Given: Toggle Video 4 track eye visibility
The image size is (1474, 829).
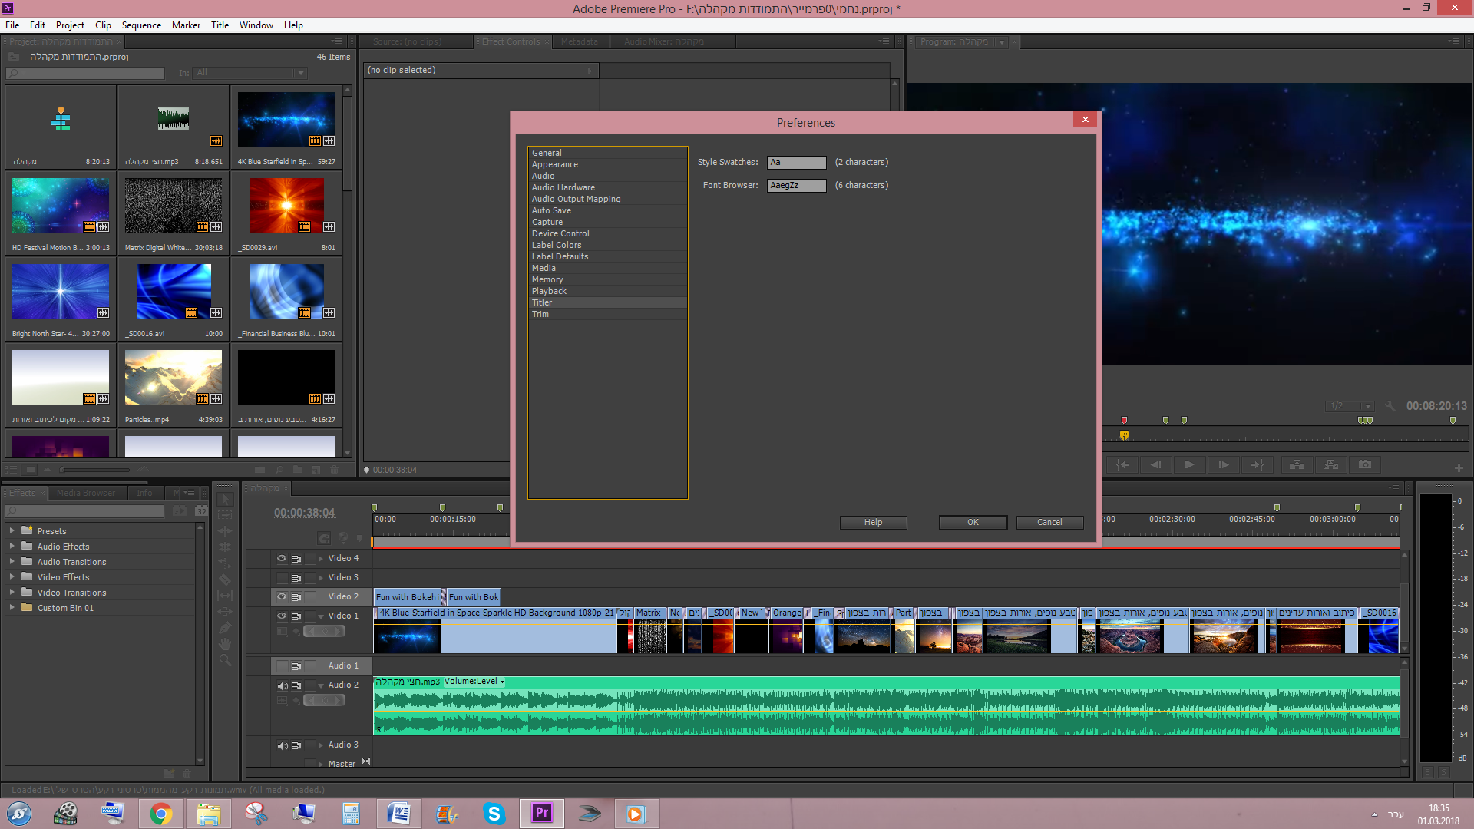Looking at the screenshot, I should click(x=282, y=559).
